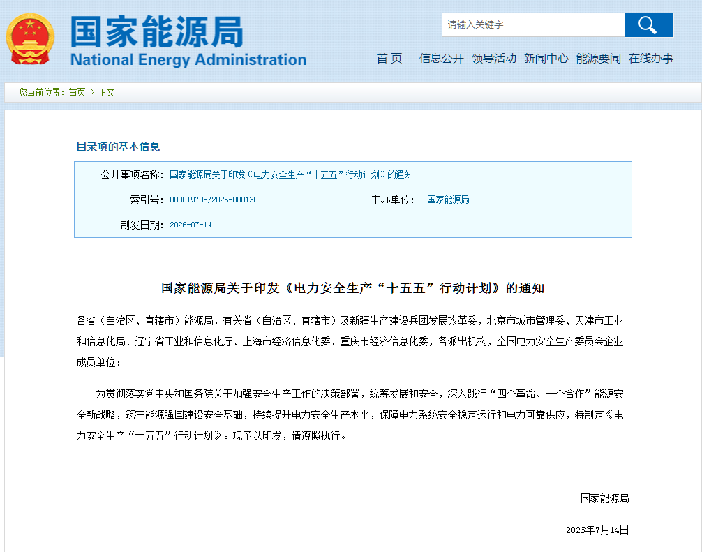Click the 您当前位置 breadcrumb label
The height and width of the screenshot is (552, 702).
[41, 92]
